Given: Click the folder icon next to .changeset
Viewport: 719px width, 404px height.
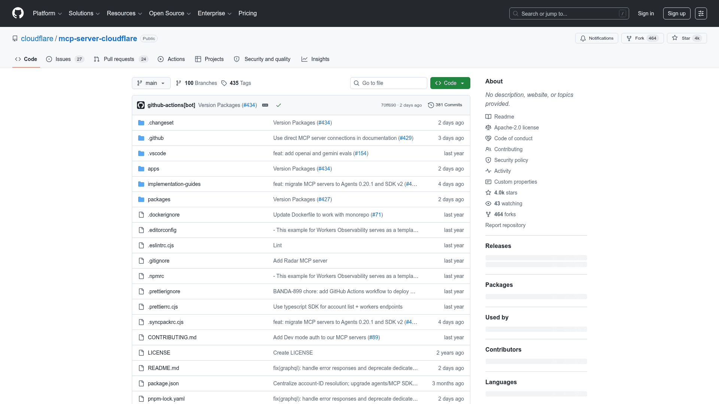Looking at the screenshot, I should tap(141, 123).
